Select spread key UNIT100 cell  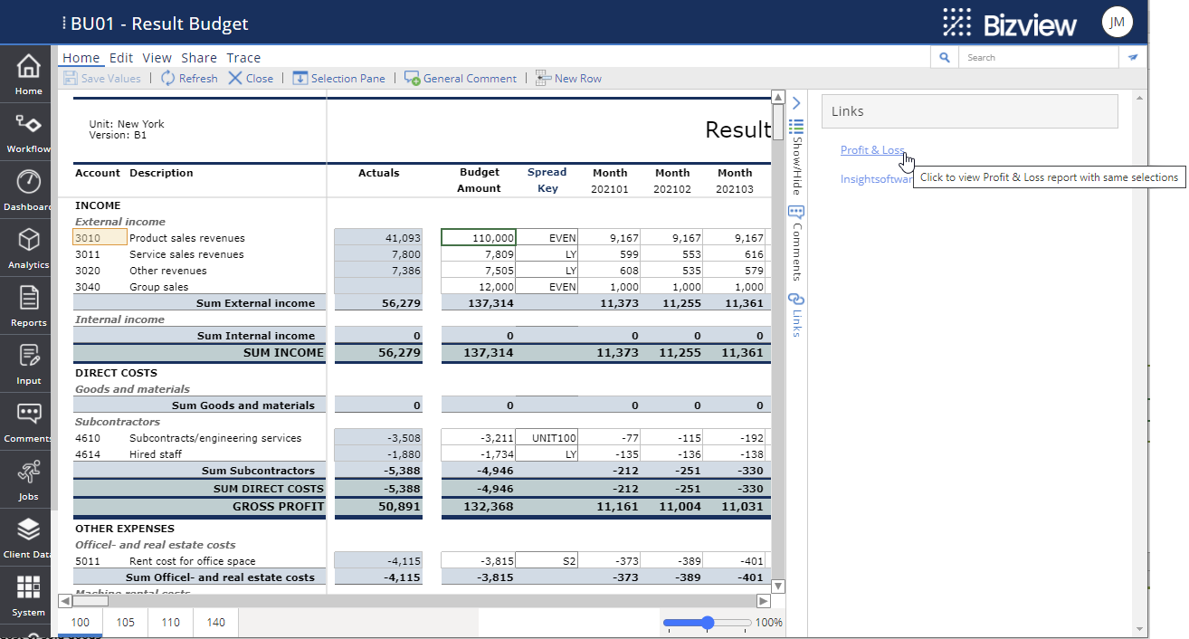pyautogui.click(x=547, y=438)
